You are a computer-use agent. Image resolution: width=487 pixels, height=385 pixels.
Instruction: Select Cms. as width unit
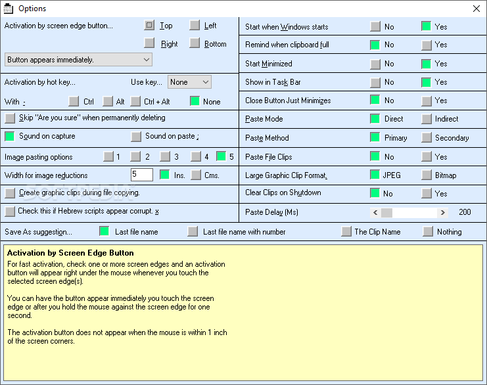coord(196,175)
